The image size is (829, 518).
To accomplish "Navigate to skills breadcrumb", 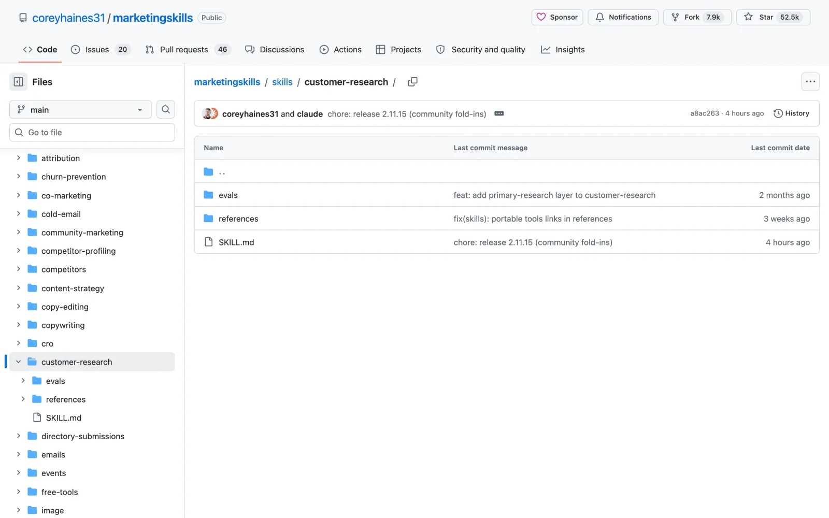I will point(282,82).
